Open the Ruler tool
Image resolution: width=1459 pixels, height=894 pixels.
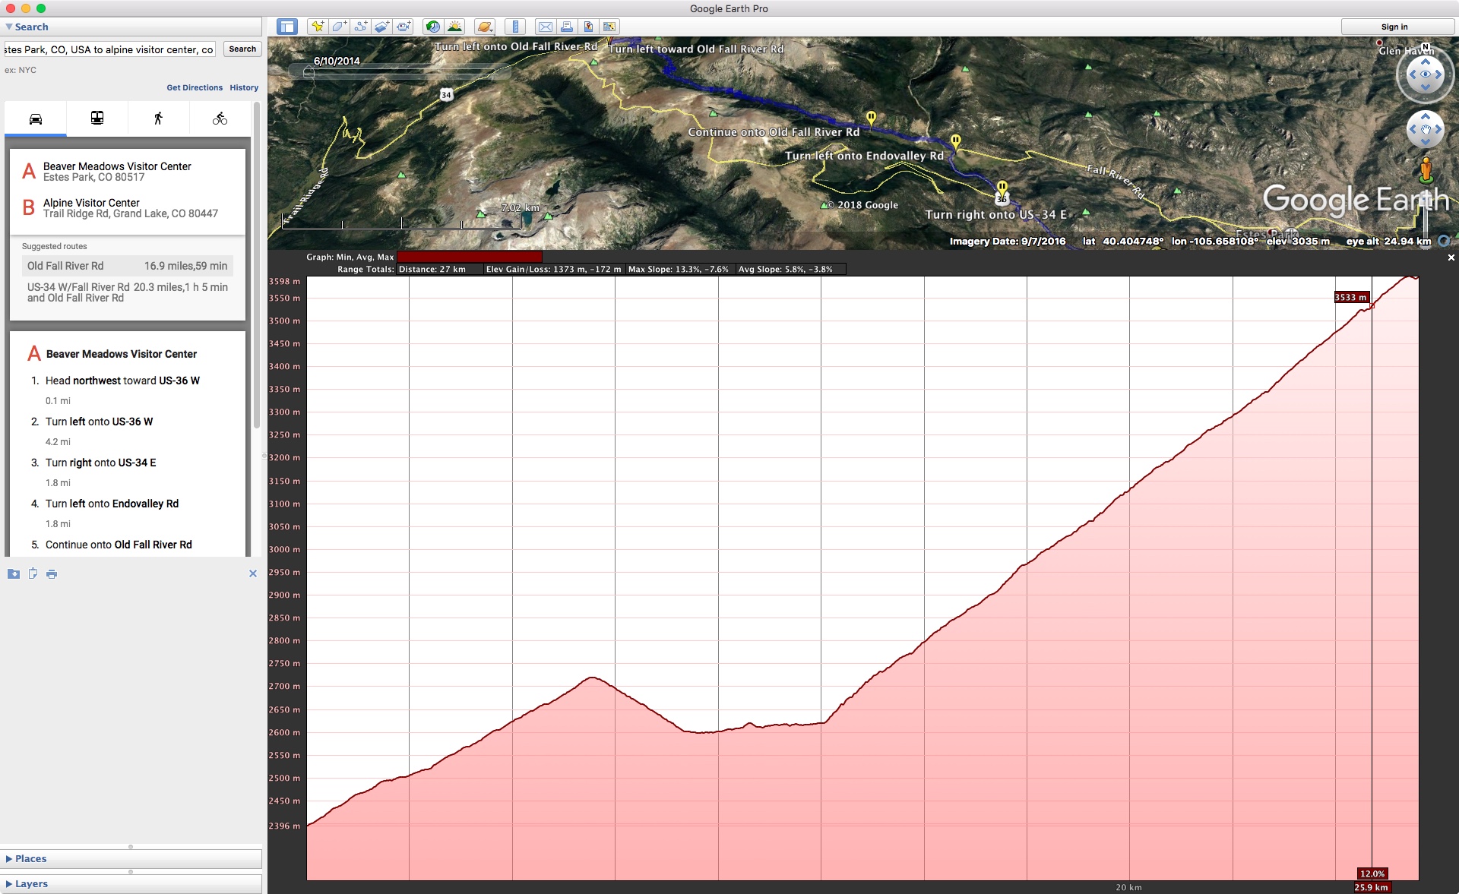pos(515,27)
